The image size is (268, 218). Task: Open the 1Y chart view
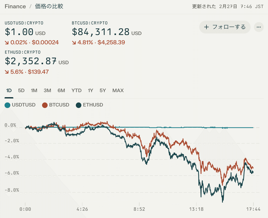(x=90, y=90)
